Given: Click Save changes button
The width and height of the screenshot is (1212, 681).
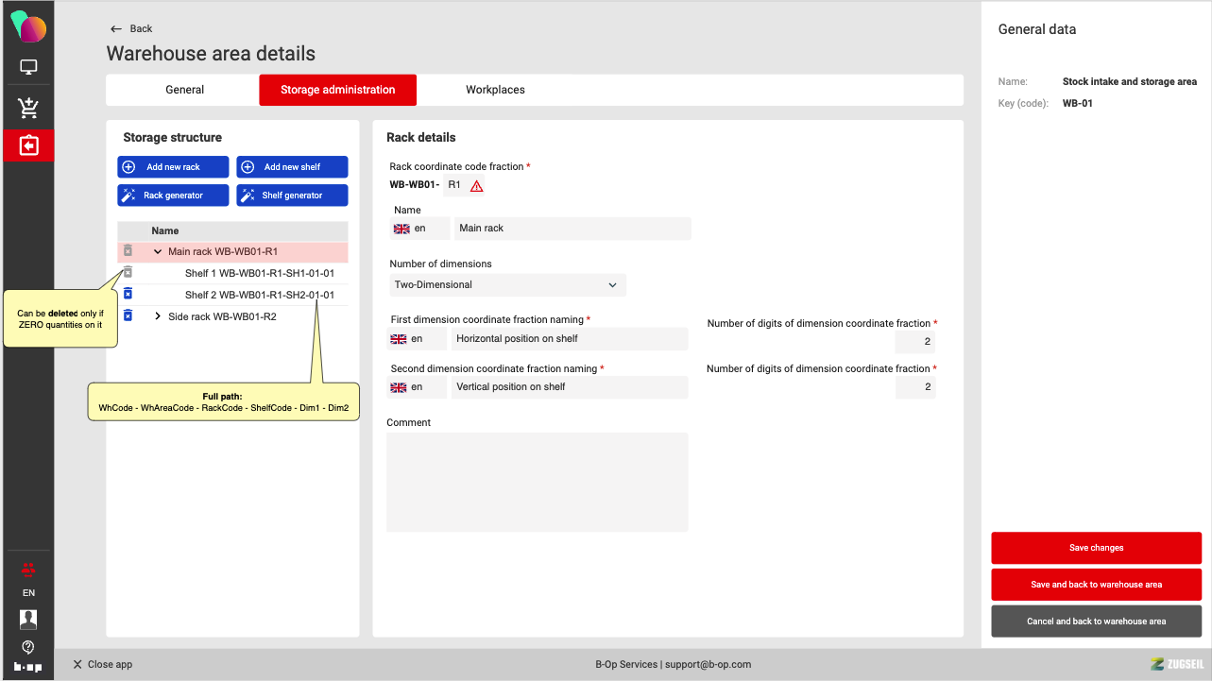Looking at the screenshot, I should [1096, 548].
